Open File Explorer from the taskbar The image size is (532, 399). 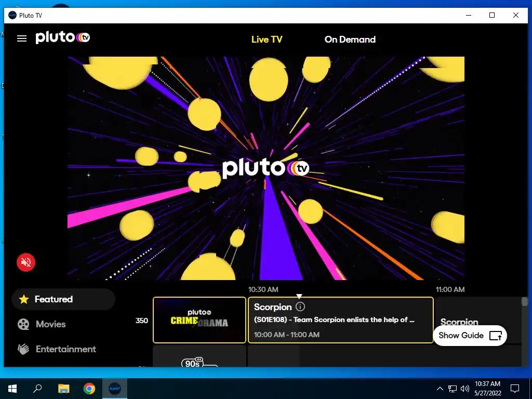(63, 389)
